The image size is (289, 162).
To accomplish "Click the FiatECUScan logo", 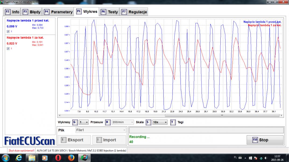I will tap(30, 141).
